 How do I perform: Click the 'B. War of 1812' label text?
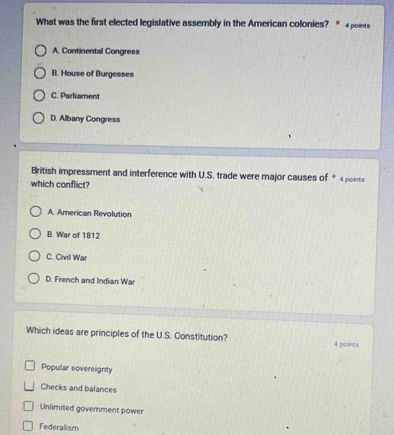coord(74,235)
